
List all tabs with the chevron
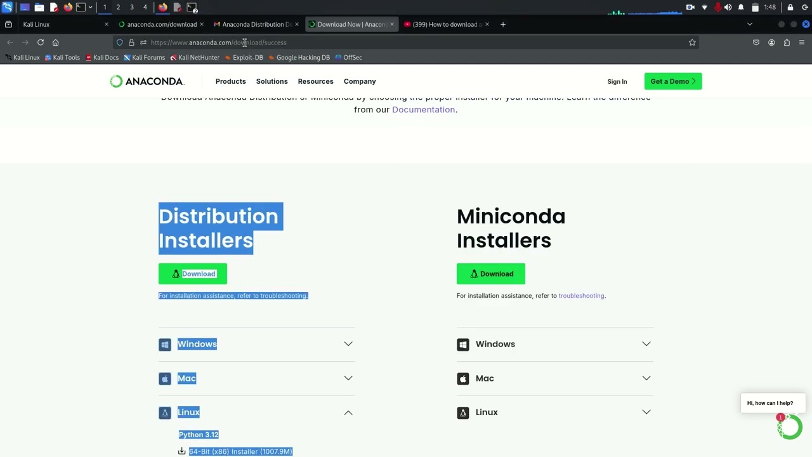click(750, 24)
